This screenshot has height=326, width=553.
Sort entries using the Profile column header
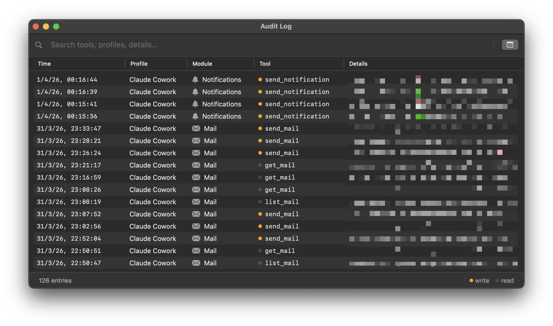tap(139, 64)
